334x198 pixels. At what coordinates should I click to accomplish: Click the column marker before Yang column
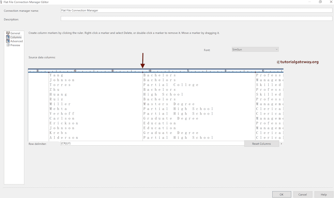click(49, 72)
